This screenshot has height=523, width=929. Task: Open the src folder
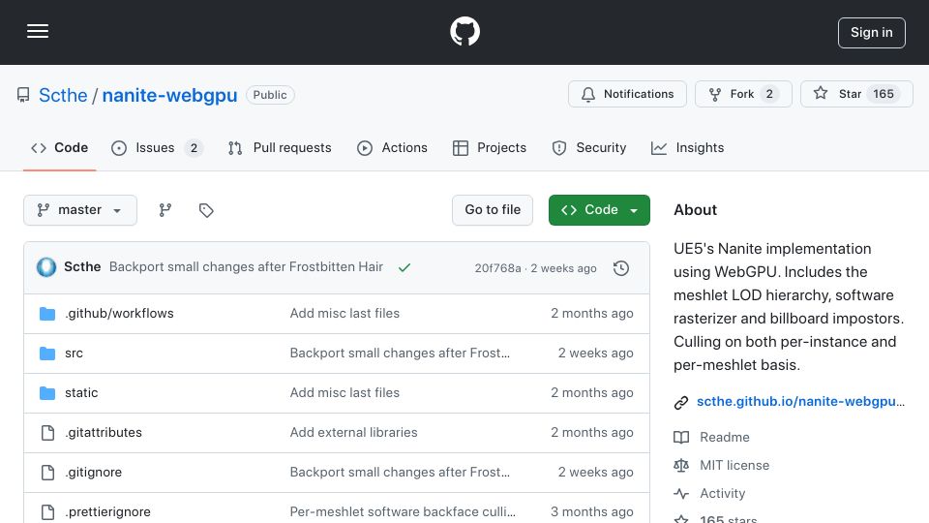pyautogui.click(x=74, y=353)
